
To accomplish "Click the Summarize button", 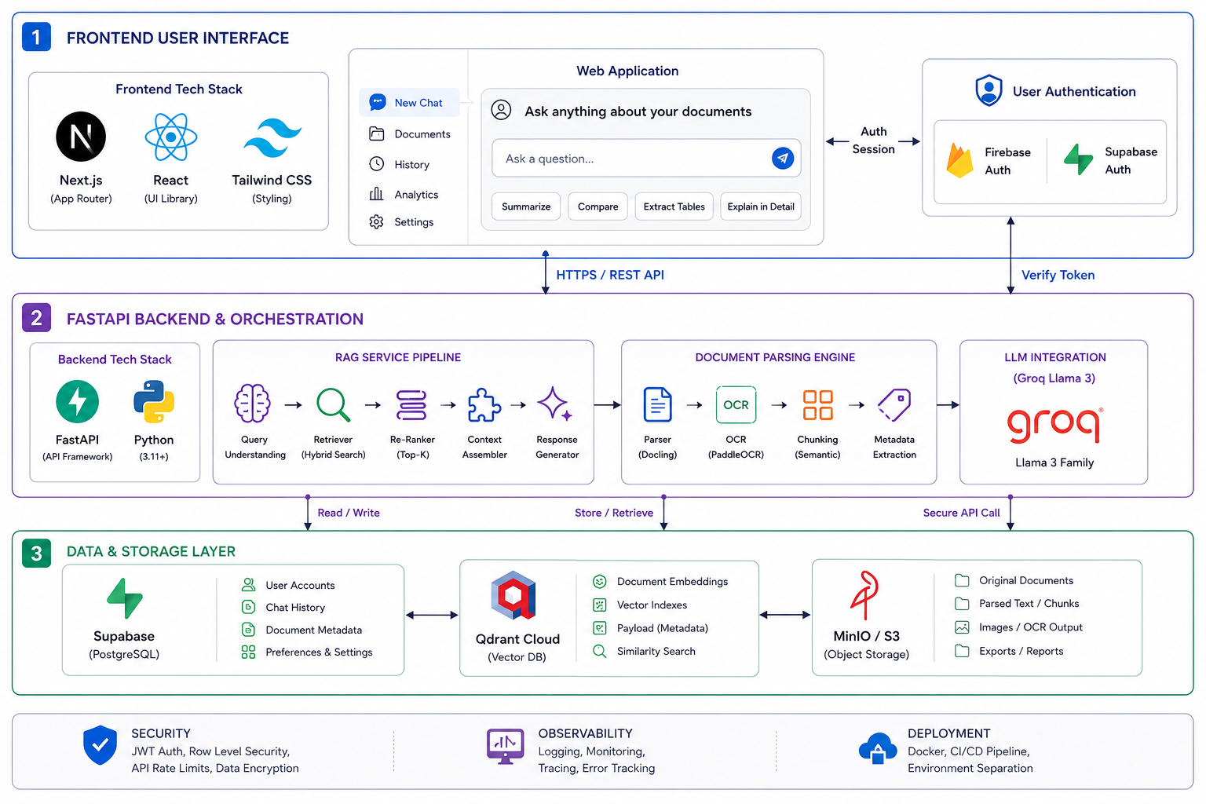I will [526, 206].
